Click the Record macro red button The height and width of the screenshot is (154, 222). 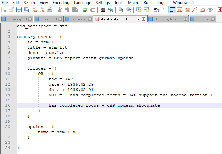pos(220,10)
